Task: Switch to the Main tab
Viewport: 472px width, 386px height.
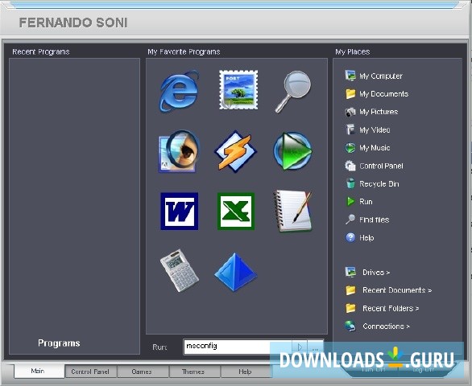Action: click(39, 372)
